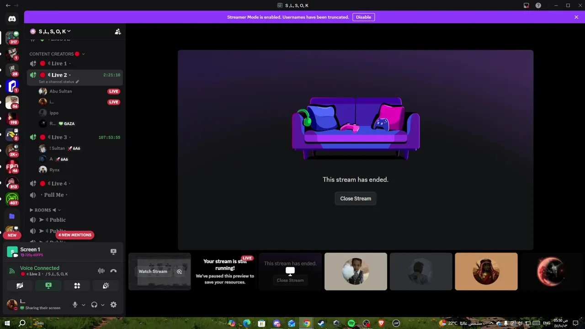Select user Rynx in Live 3

click(x=79, y=170)
